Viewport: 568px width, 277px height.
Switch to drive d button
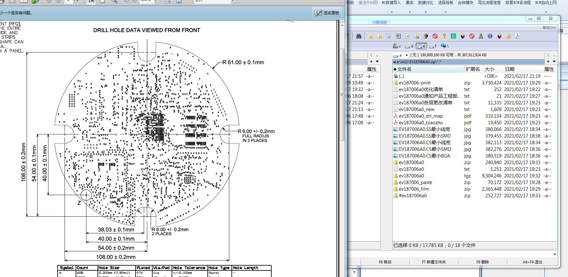pyautogui.click(x=409, y=46)
